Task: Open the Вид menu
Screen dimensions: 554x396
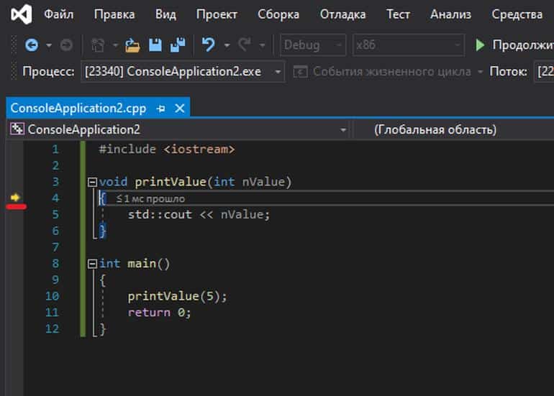Action: 165,14
